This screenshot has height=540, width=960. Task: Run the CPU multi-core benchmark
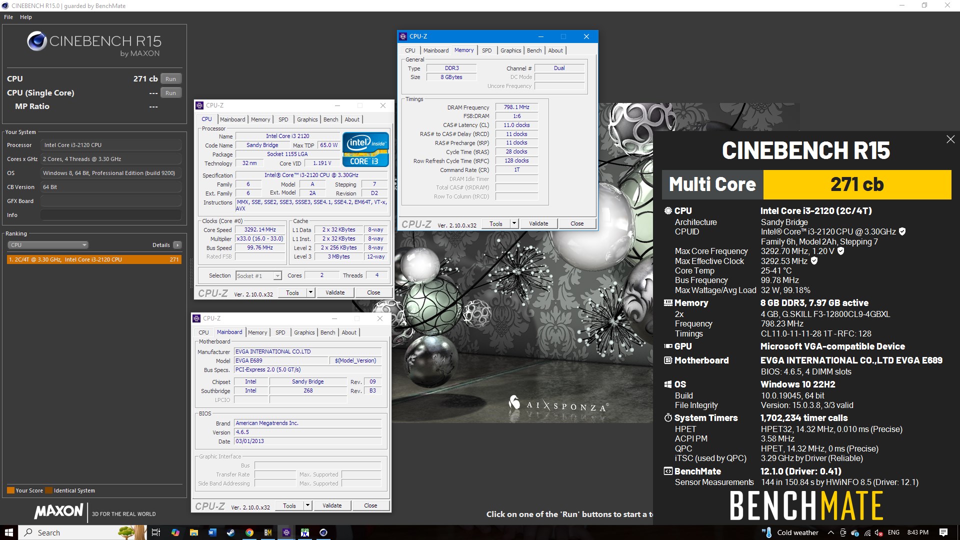(x=170, y=79)
